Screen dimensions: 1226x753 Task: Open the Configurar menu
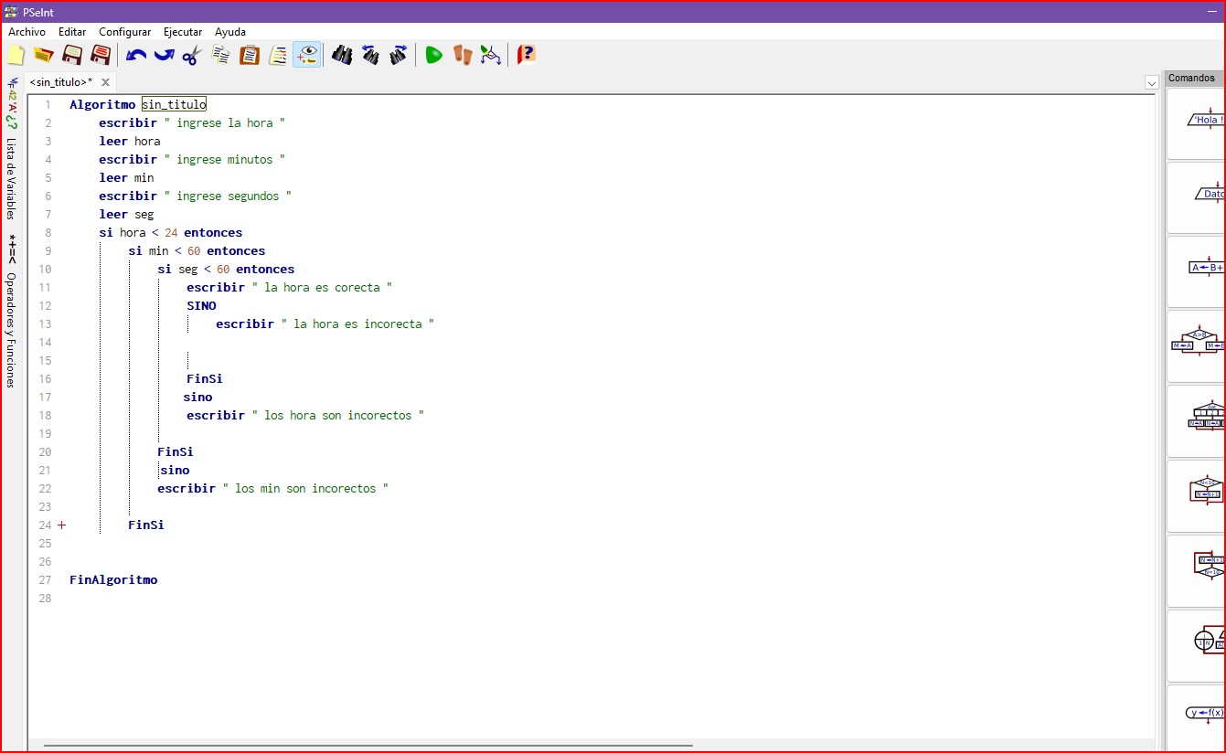click(125, 32)
